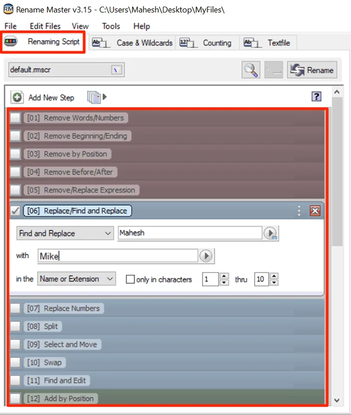Click the Rename Master app icon in title bar

coord(8,9)
